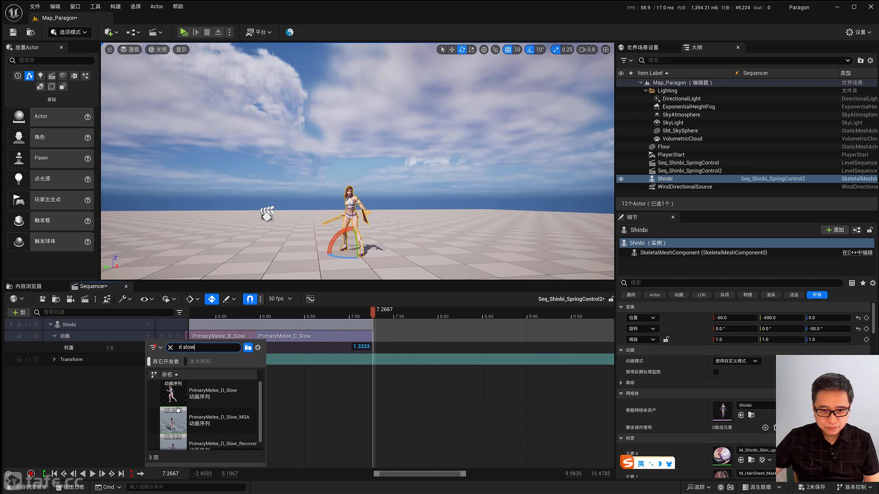Click the Save current level icon

(x=13, y=32)
